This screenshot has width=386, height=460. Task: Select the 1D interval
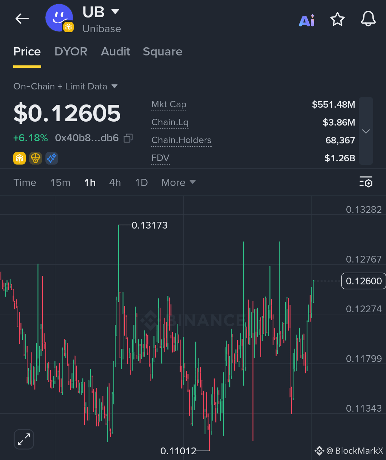coord(141,182)
